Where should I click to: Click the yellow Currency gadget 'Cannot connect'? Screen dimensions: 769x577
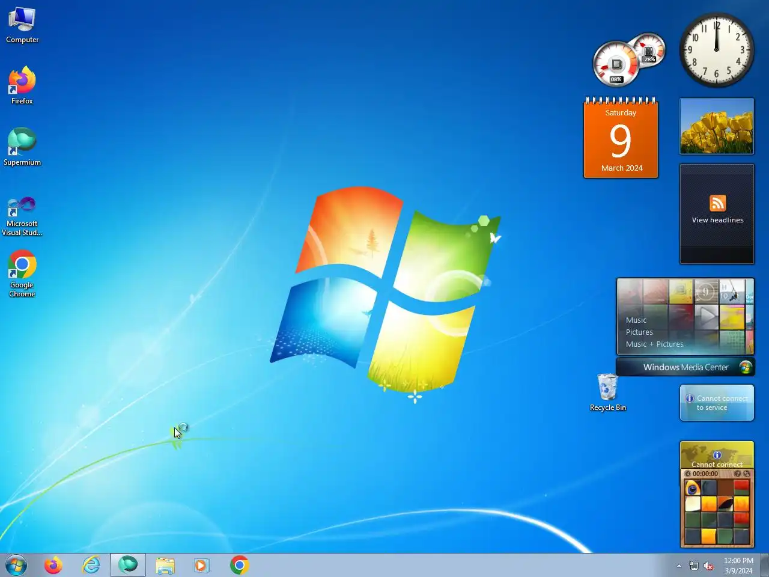click(x=717, y=455)
